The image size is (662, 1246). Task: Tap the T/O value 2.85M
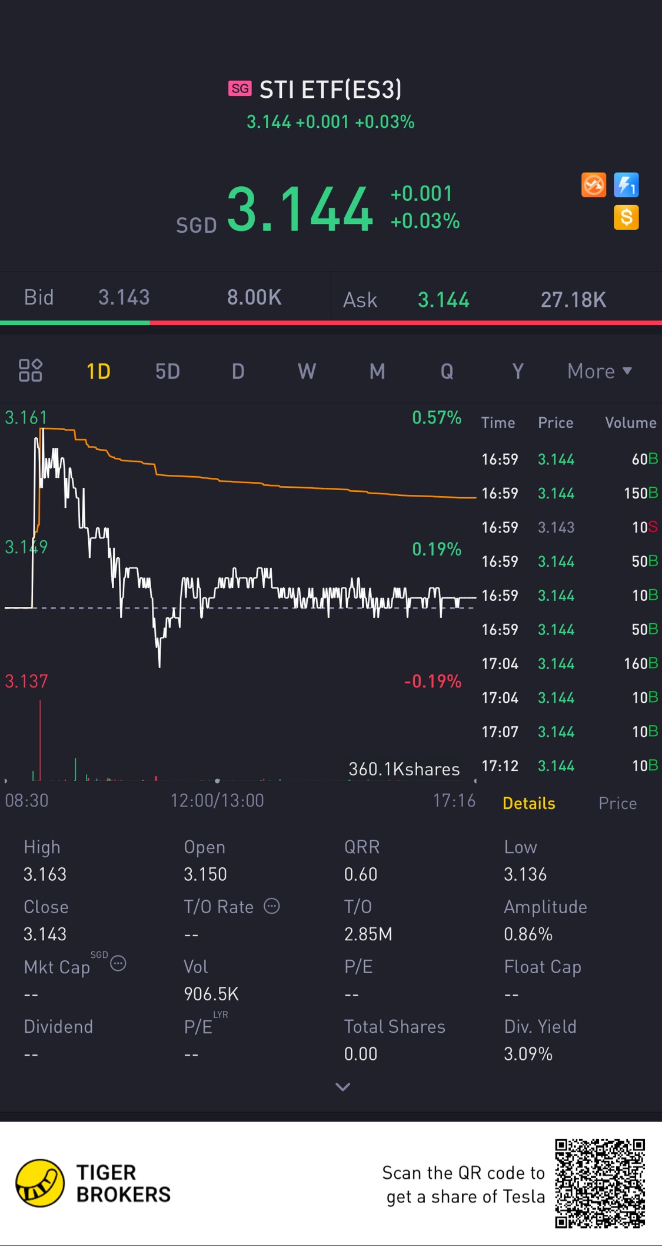tap(368, 934)
